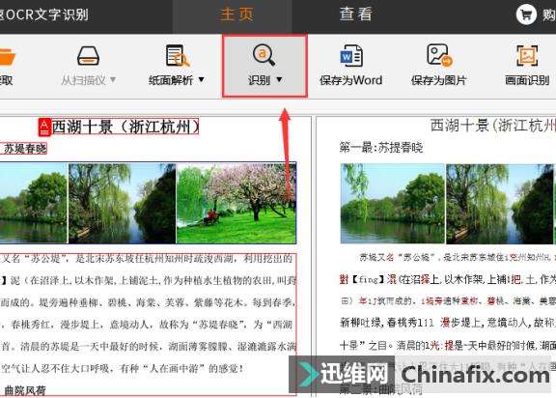Click the 画面识别 label
The width and height of the screenshot is (556, 398).
(527, 80)
